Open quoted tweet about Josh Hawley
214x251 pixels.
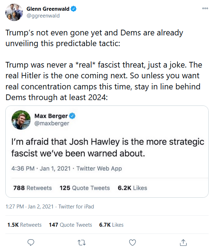pyautogui.click(x=107, y=152)
